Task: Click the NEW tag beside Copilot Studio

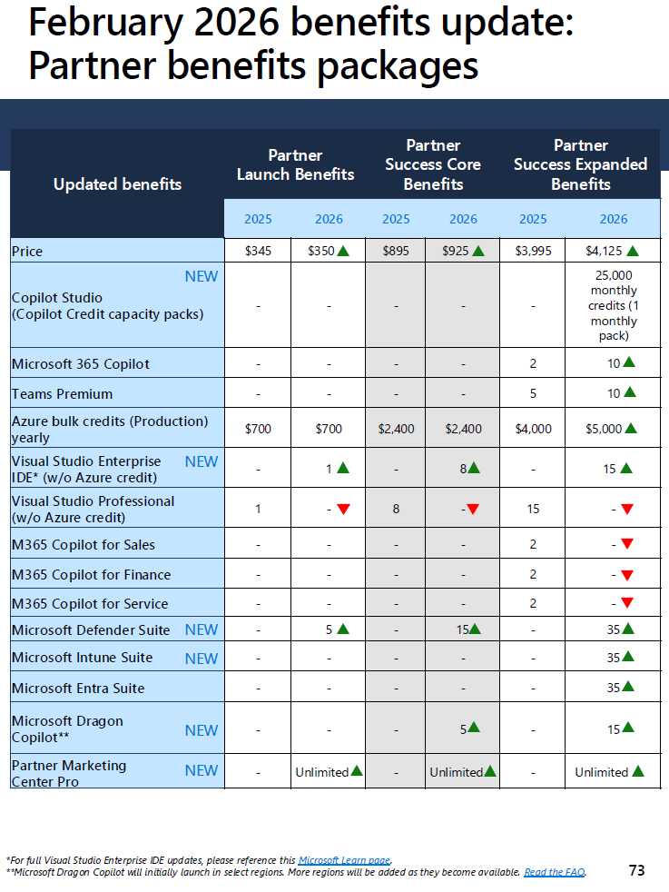Action: 202,276
